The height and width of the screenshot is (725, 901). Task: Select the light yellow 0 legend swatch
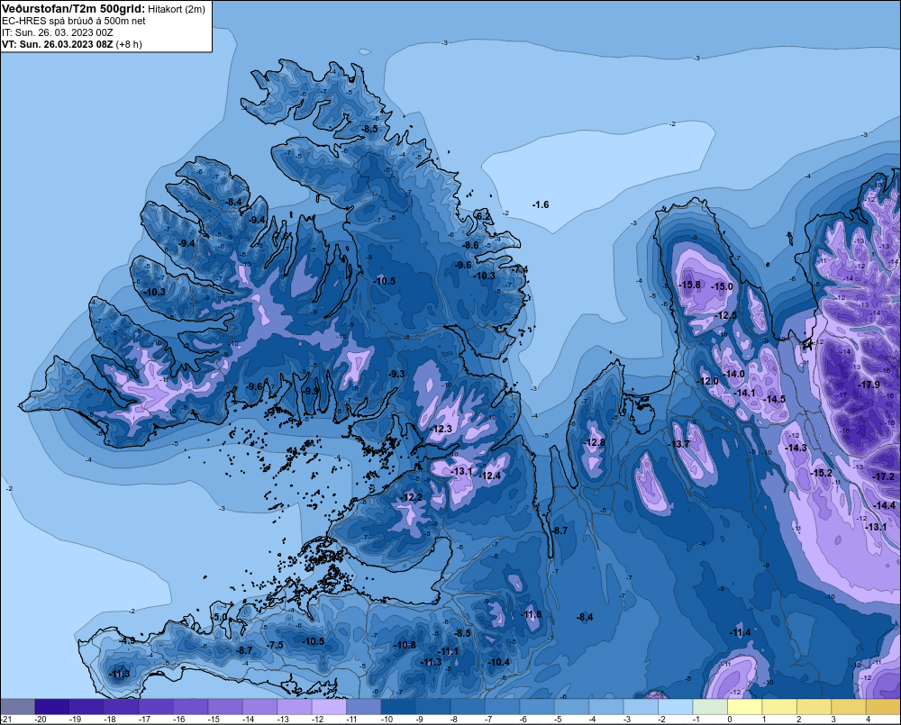[745, 706]
